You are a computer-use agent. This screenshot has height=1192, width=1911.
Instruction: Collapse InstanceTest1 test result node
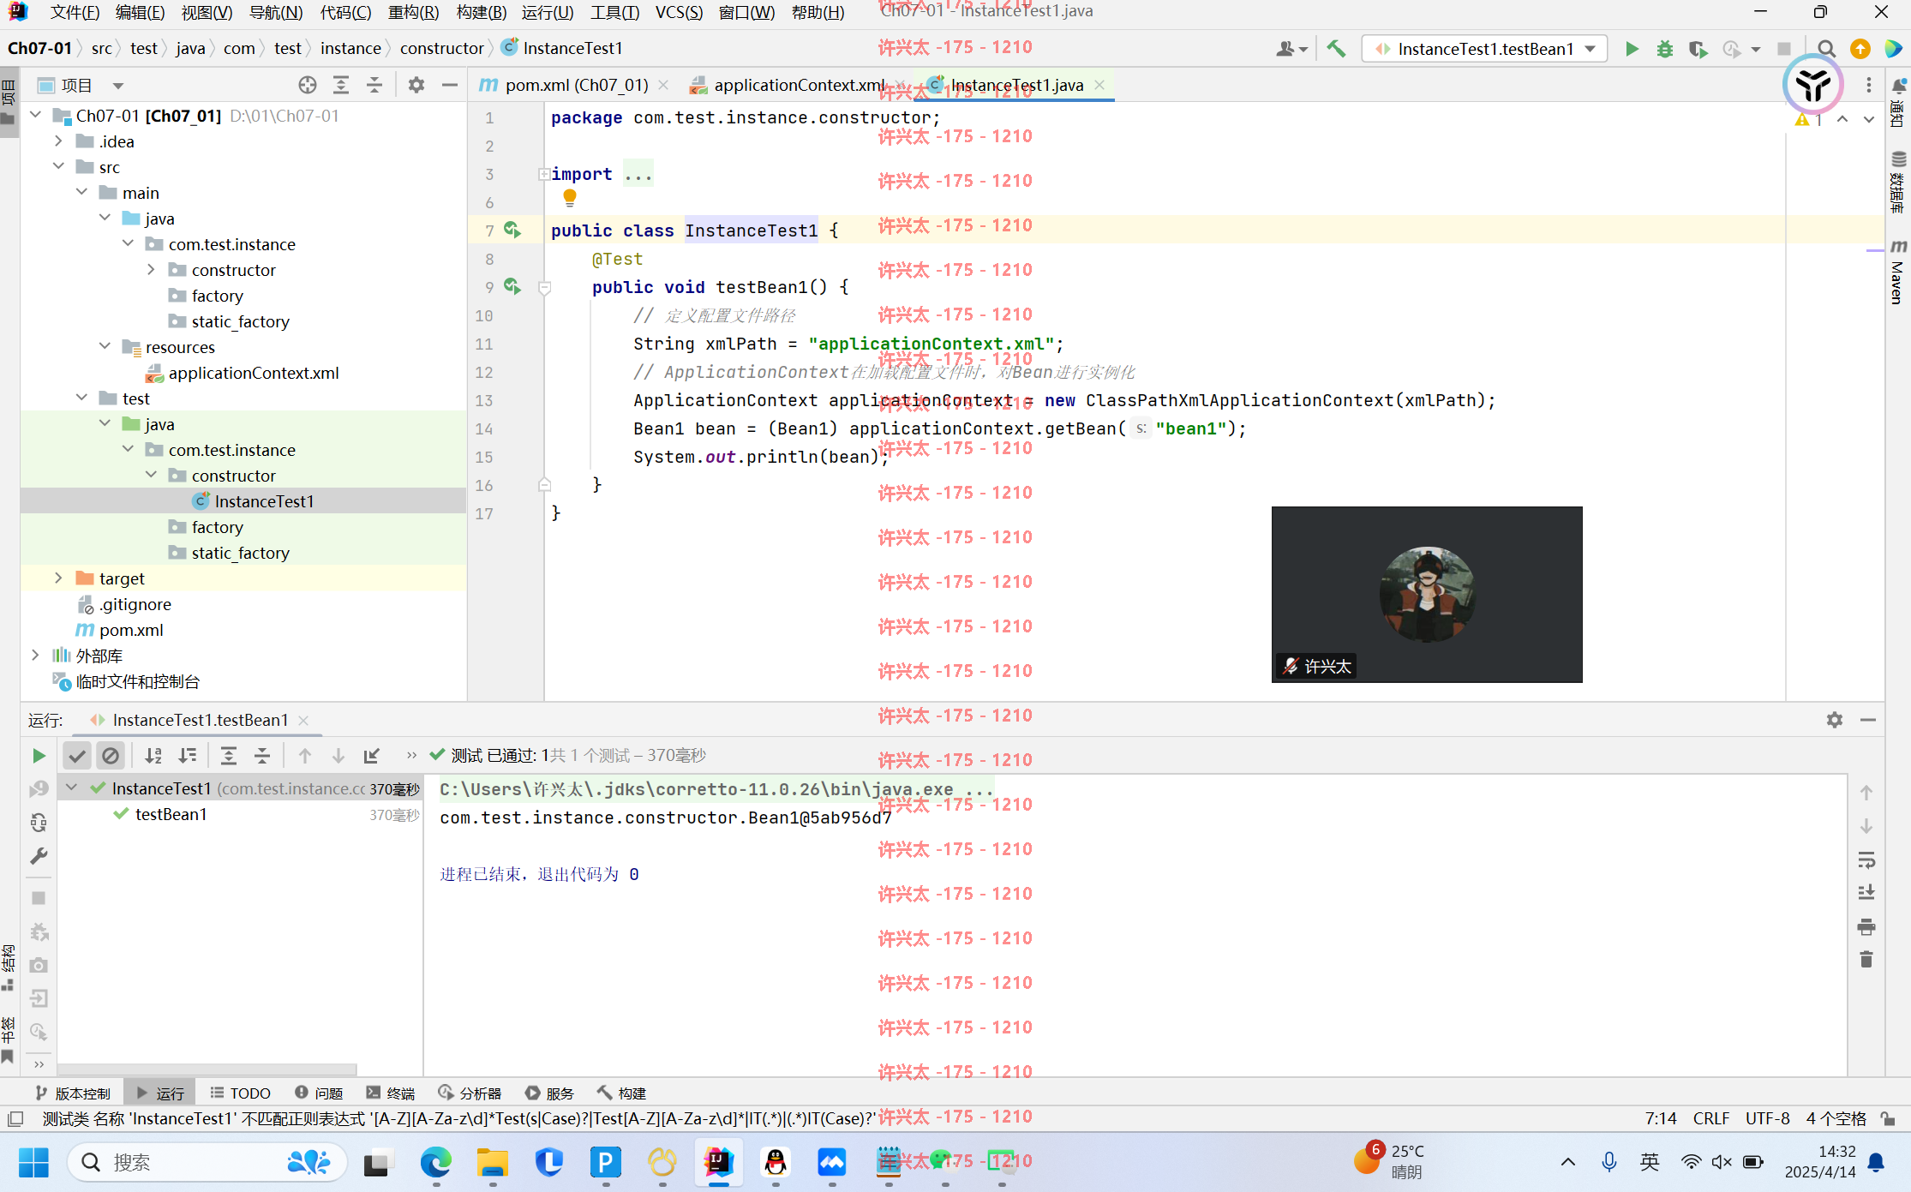(72, 788)
